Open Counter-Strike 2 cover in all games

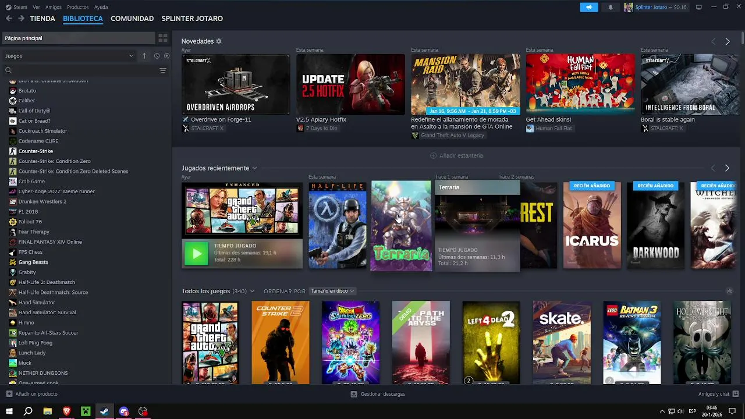tap(281, 343)
